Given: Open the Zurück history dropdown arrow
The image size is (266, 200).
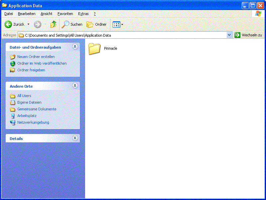Looking at the screenshot, I should tap(28, 24).
